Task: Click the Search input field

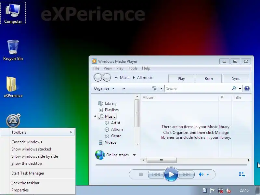Action: [198, 88]
